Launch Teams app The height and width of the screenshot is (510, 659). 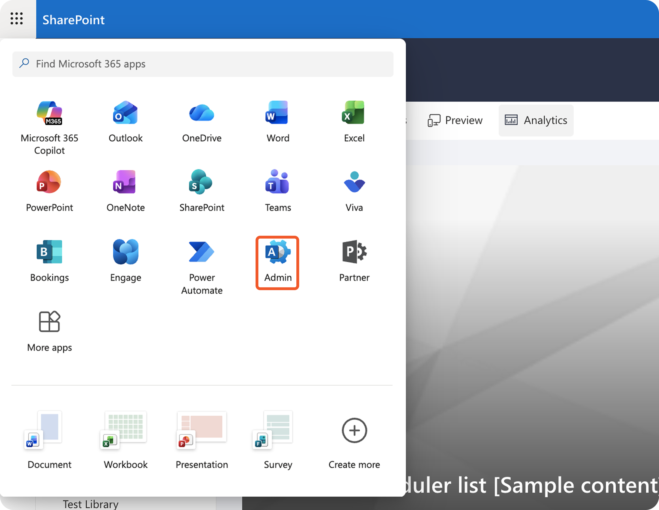point(278,191)
